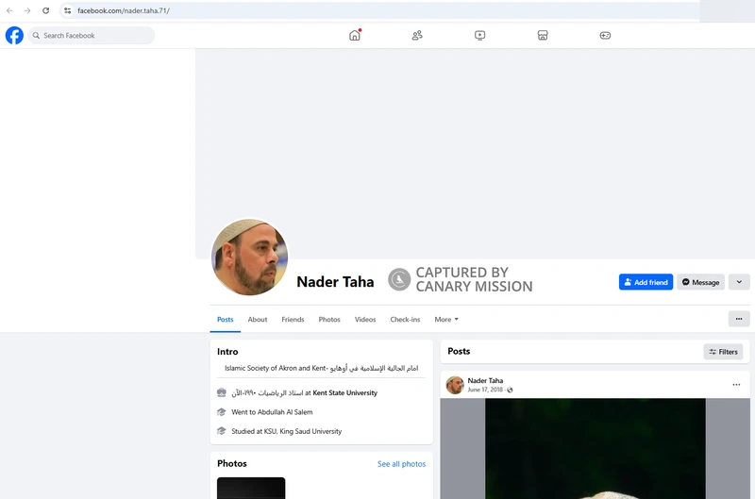The height and width of the screenshot is (499, 755).
Task: Click the browser address bar URL
Action: 124,10
